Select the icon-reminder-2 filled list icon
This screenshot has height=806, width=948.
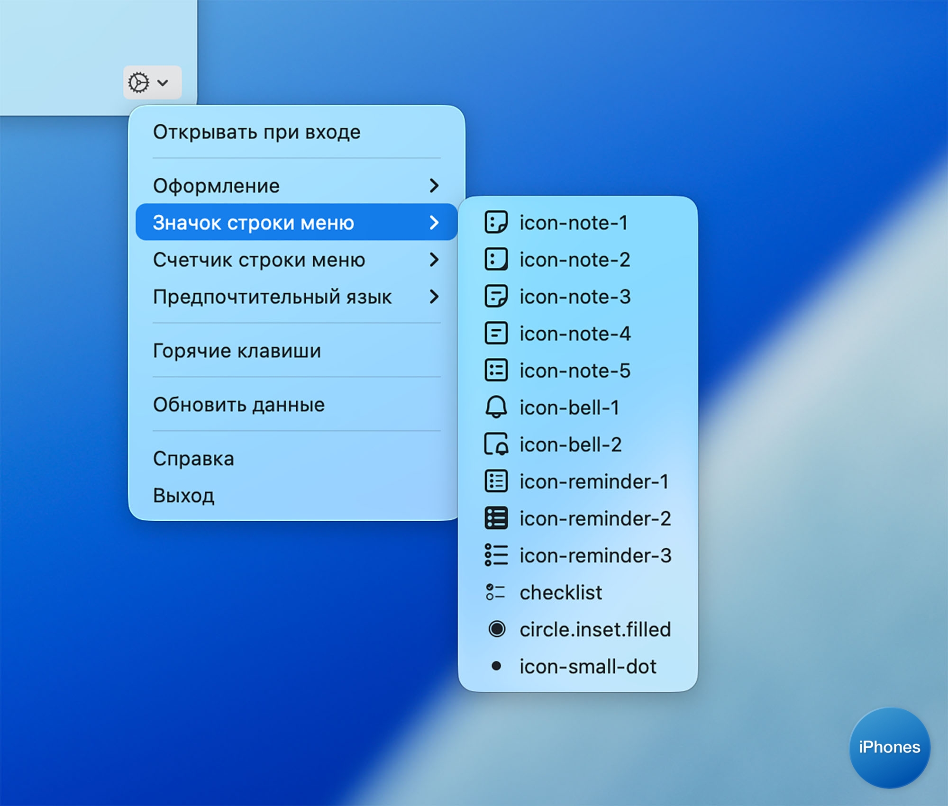point(594,518)
